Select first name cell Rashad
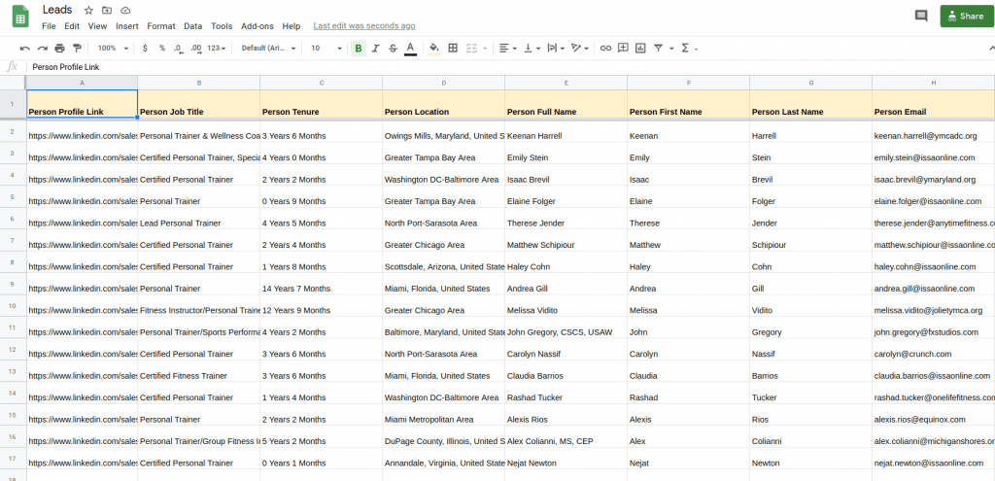 coord(689,394)
